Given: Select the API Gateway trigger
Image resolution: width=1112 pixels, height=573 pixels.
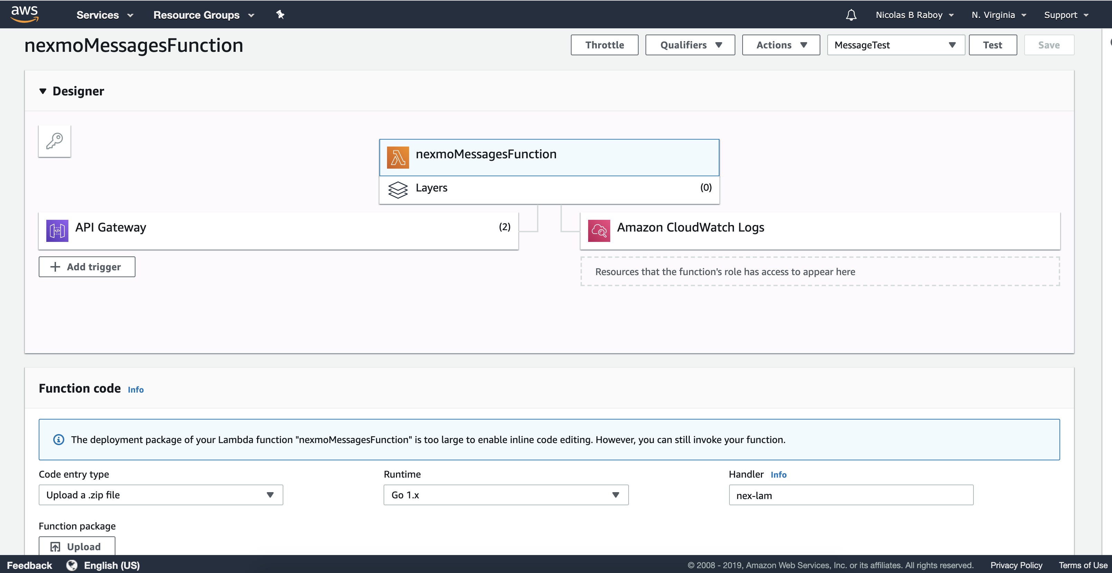Looking at the screenshot, I should 279,231.
